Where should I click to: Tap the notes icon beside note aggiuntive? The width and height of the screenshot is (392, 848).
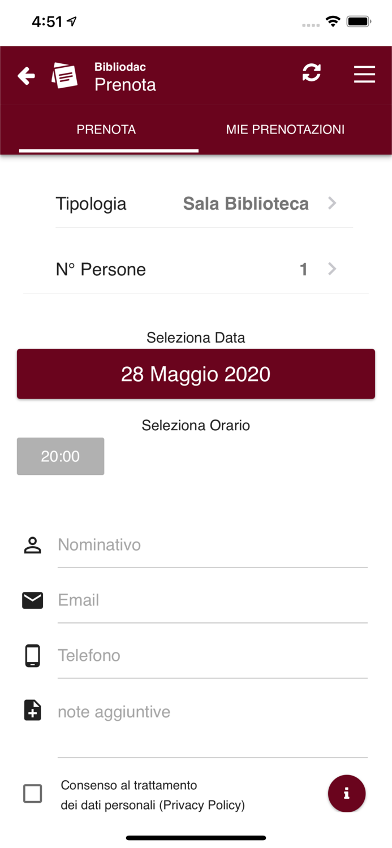(x=32, y=711)
